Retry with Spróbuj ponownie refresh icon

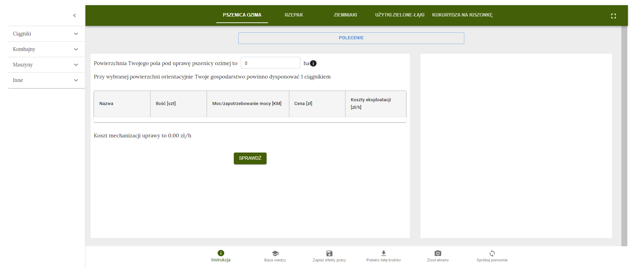coord(492,253)
